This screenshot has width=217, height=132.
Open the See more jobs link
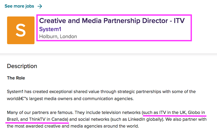(x=19, y=6)
